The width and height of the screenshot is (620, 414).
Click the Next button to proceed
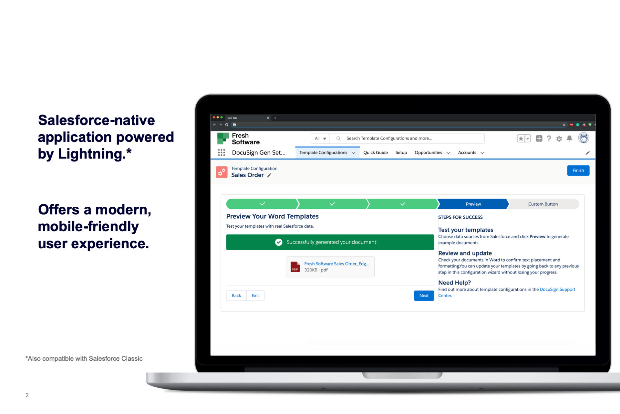pos(424,295)
